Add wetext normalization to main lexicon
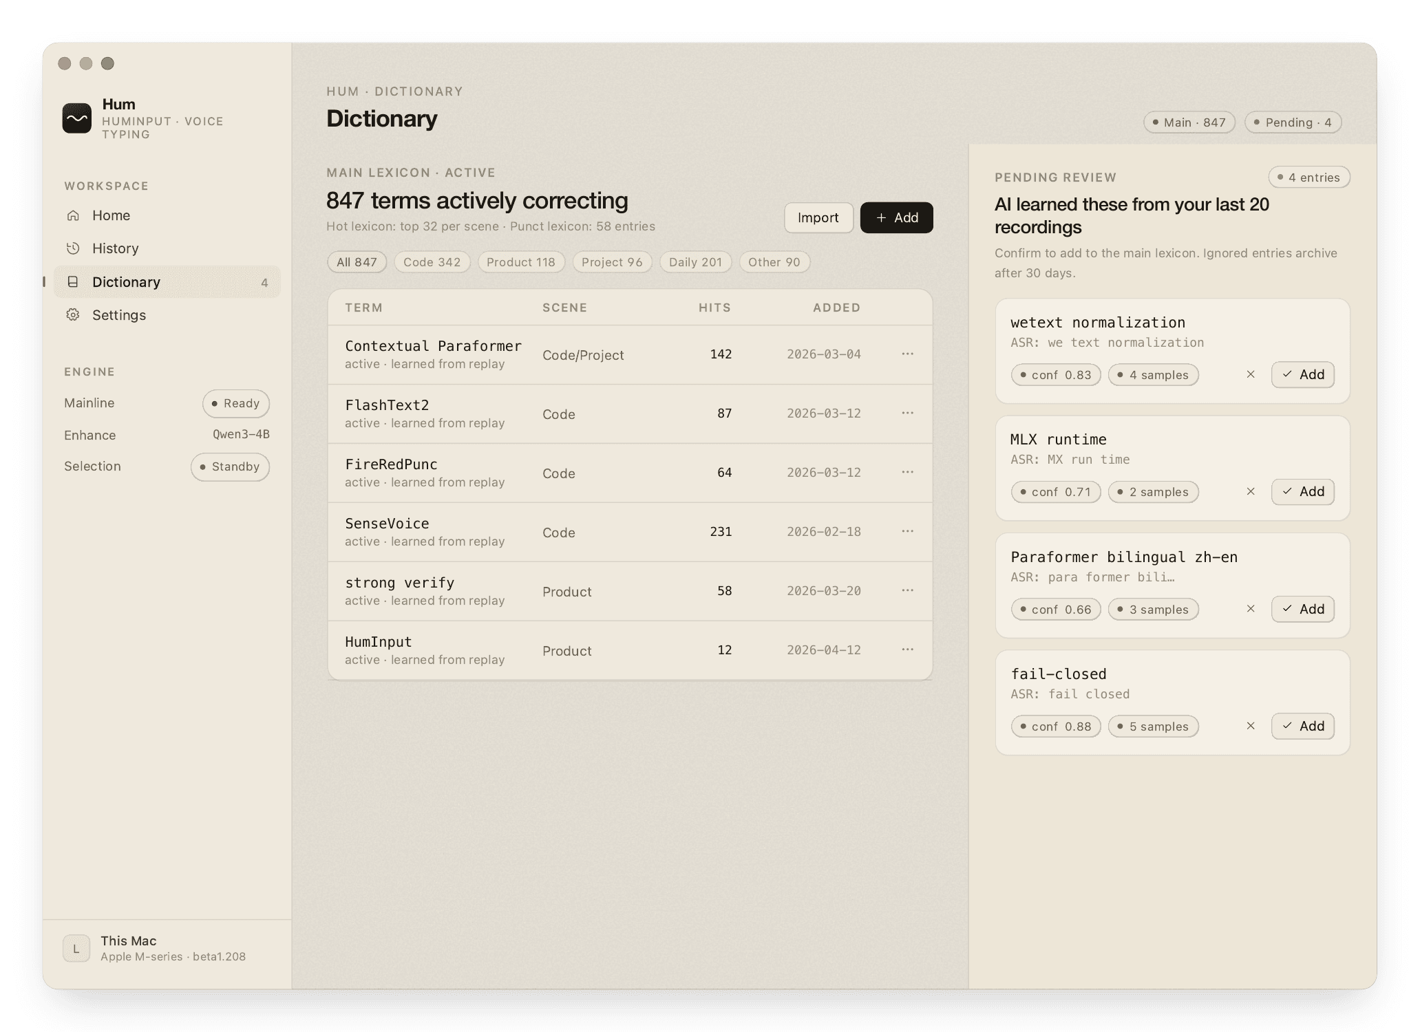Image resolution: width=1420 pixels, height=1032 pixels. pyautogui.click(x=1303, y=374)
